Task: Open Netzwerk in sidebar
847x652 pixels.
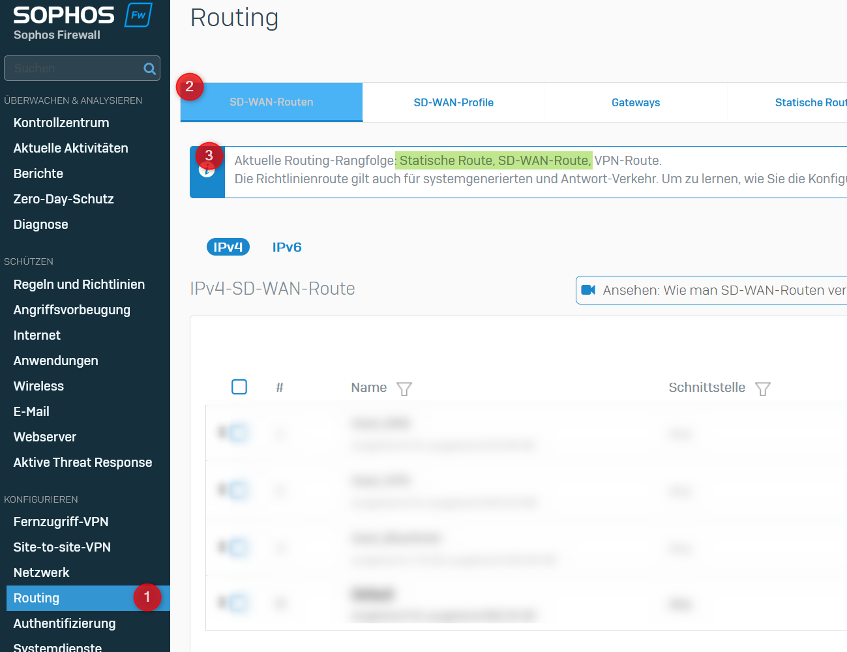Action: tap(41, 572)
